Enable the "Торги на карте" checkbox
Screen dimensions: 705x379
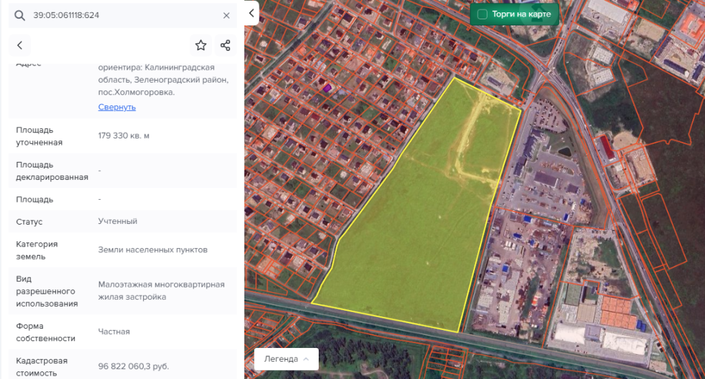(x=483, y=14)
